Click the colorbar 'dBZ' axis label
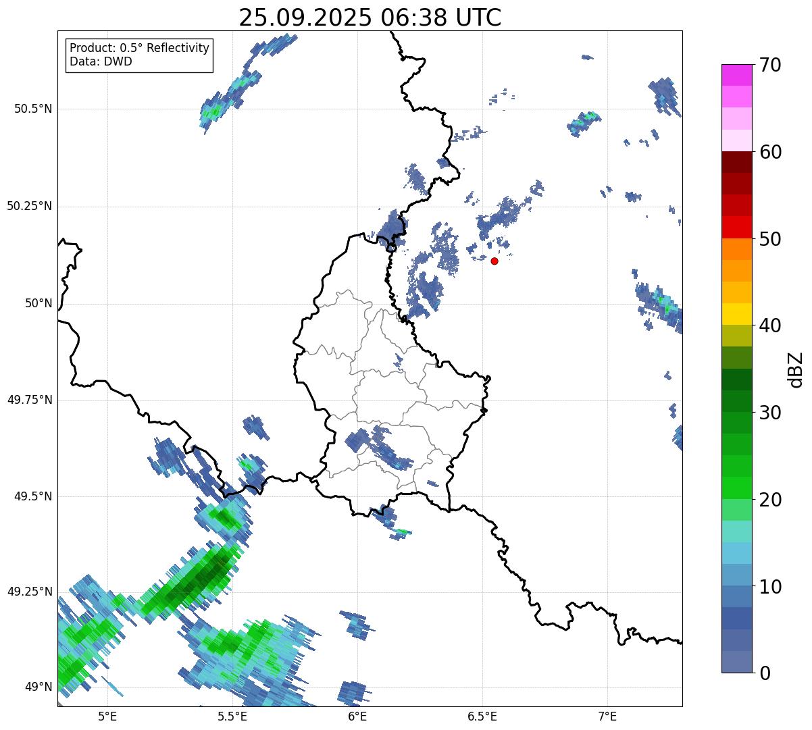Viewport: 812px width, 730px height. tap(796, 369)
